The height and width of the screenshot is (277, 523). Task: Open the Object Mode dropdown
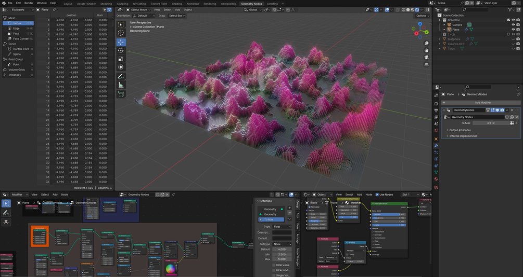[137, 10]
